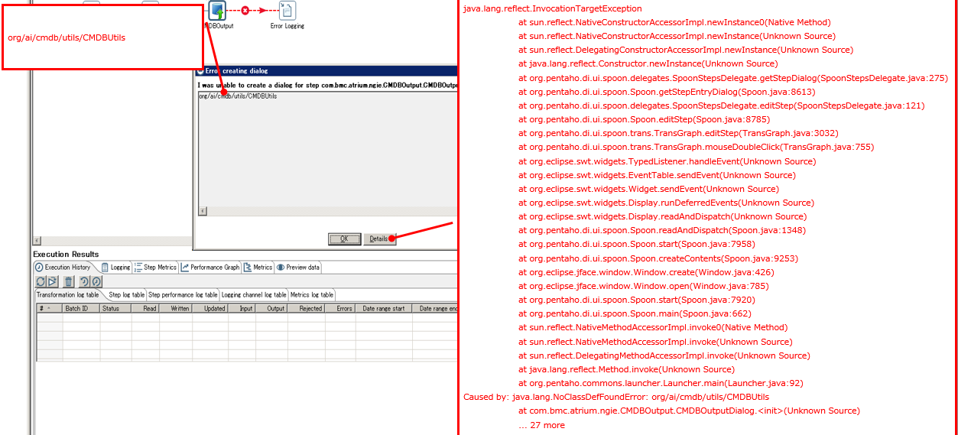This screenshot has height=435, width=958.
Task: Click the replay history toolbar icon
Action: [85, 282]
